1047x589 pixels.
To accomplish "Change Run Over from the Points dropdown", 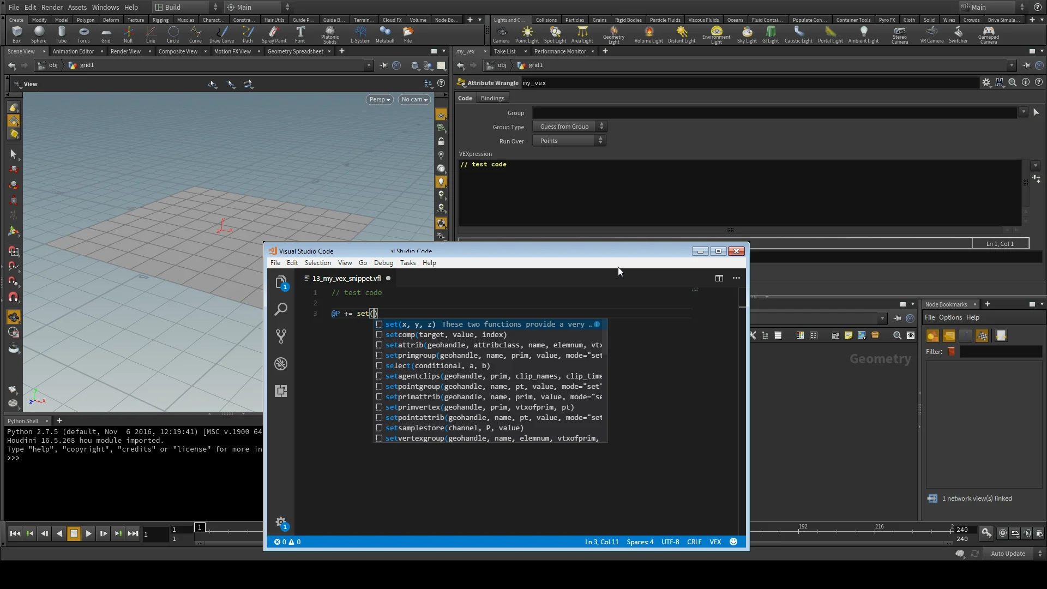I will coord(569,140).
